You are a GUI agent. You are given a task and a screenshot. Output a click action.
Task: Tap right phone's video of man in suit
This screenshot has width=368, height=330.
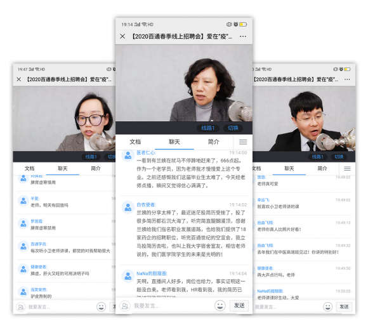click(x=304, y=119)
